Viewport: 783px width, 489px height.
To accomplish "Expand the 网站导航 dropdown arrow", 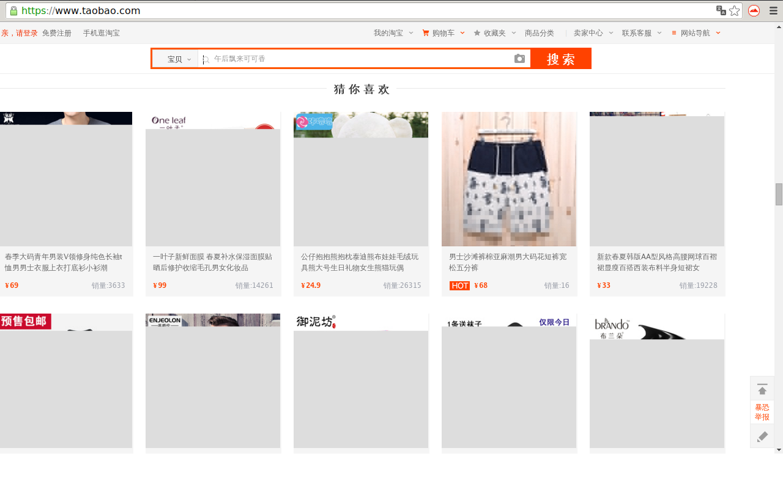I will (x=718, y=33).
